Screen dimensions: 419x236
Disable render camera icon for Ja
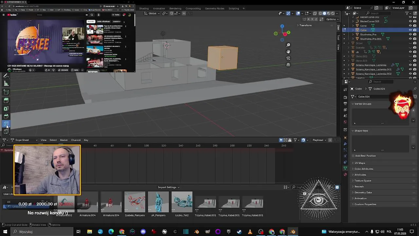pyautogui.click(x=415, y=52)
